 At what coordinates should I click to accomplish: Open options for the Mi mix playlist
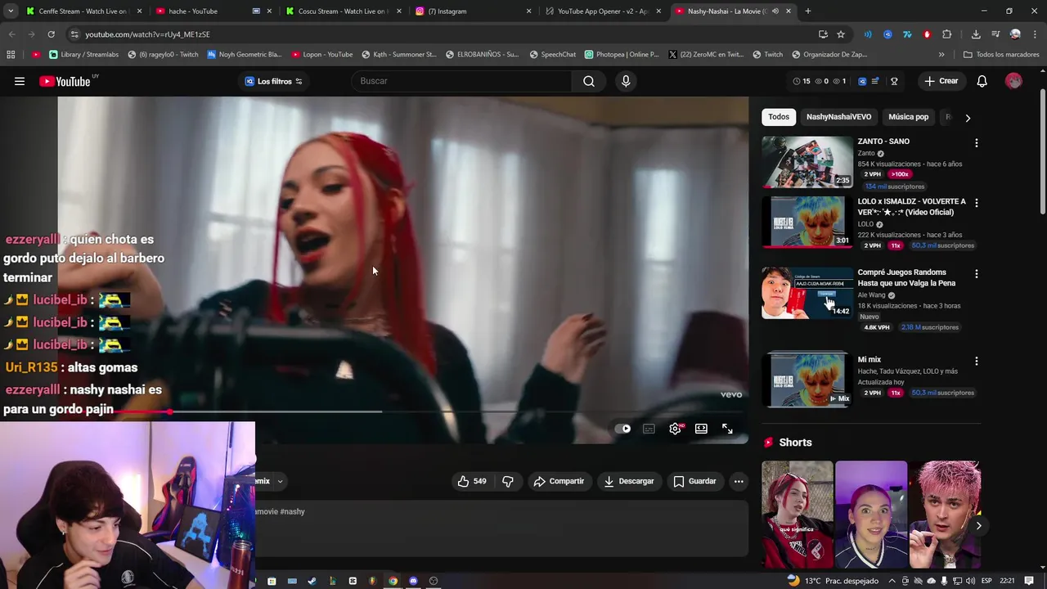976,361
